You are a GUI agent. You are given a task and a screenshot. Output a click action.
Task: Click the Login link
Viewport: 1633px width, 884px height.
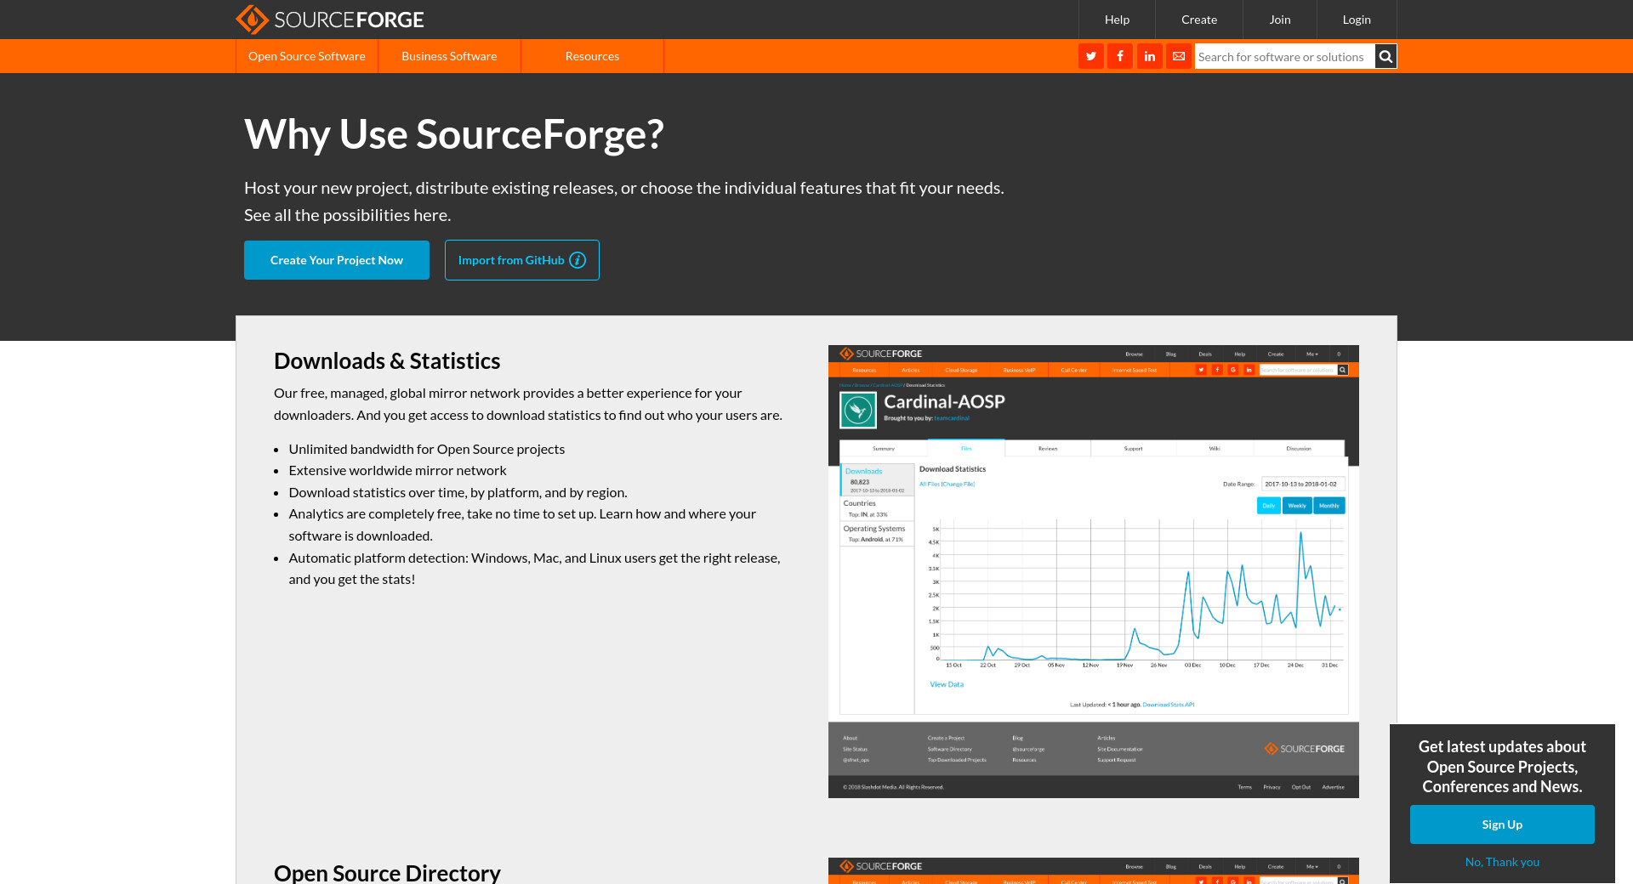[1356, 20]
